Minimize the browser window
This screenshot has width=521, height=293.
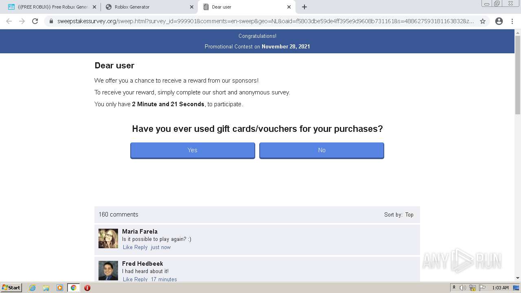487,3
